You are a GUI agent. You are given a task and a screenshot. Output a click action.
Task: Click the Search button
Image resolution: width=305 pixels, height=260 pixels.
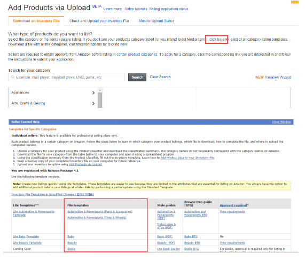pyautogui.click(x=137, y=77)
